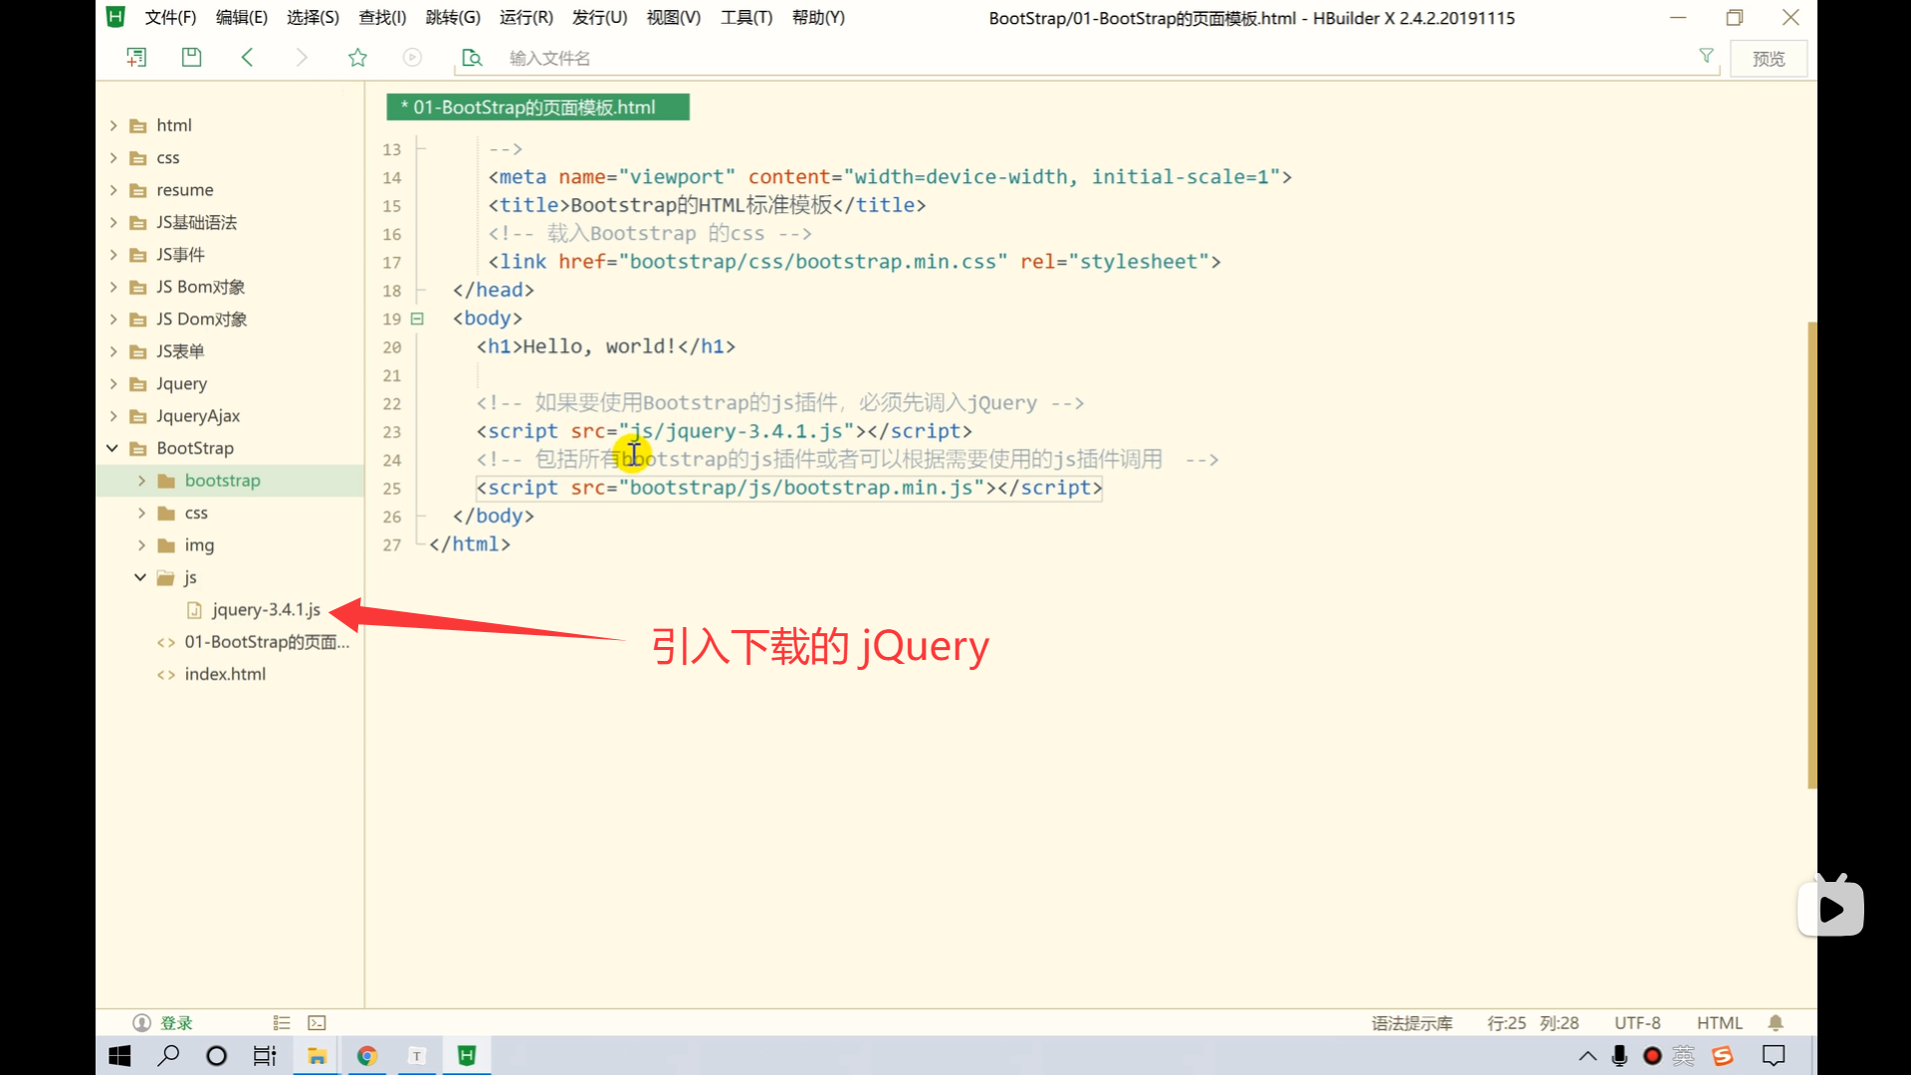The height and width of the screenshot is (1075, 1911).
Task: Click the new file toolbar icon
Action: [136, 58]
